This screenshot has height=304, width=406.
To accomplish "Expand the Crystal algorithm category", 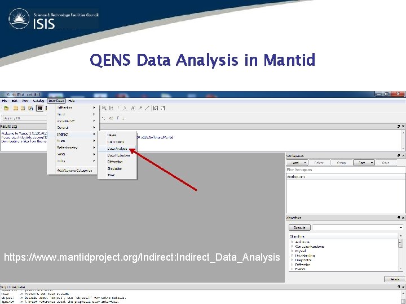I will (292, 251).
